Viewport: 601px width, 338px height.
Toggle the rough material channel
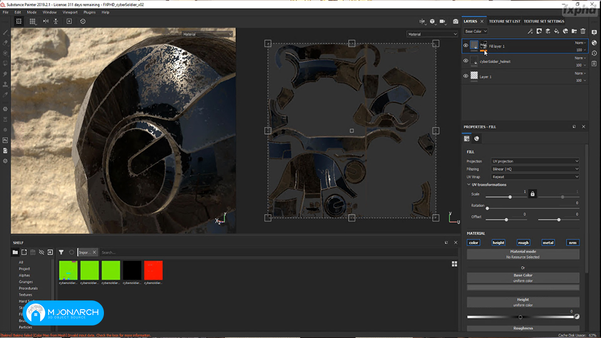pos(523,243)
